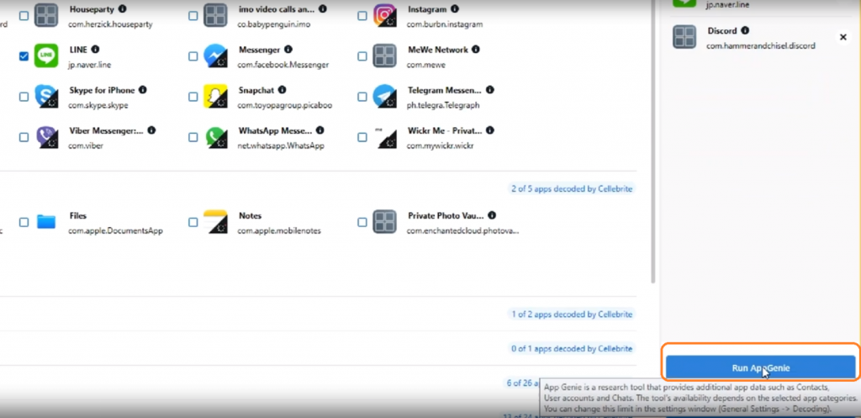Open info icon next to LINE

coord(95,50)
